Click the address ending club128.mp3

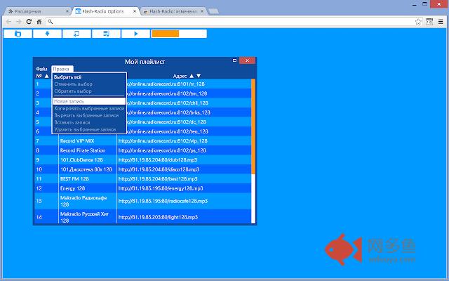click(x=158, y=159)
